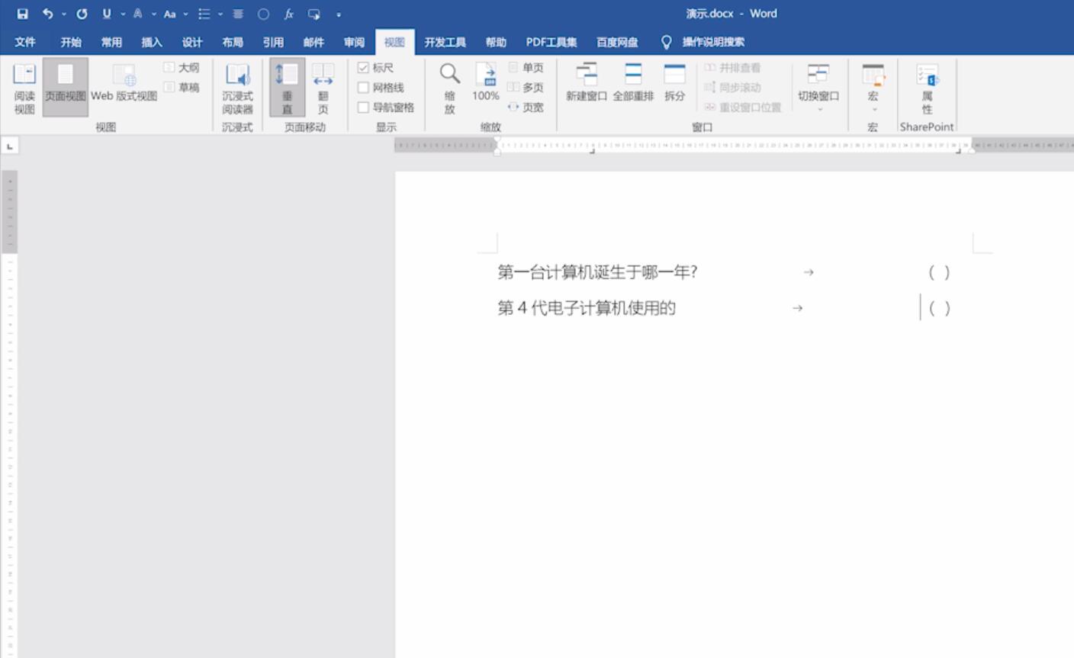
Task: Switch to Web 版式视图
Action: pos(124,84)
